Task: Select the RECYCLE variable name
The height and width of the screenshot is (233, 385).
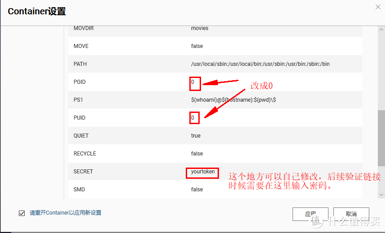Action: 85,154
